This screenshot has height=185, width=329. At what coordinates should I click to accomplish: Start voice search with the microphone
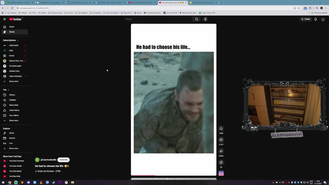coord(205,19)
